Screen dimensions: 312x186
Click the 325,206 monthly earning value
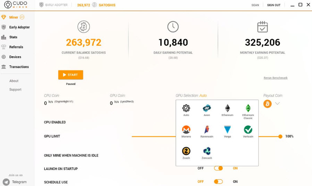262,42
